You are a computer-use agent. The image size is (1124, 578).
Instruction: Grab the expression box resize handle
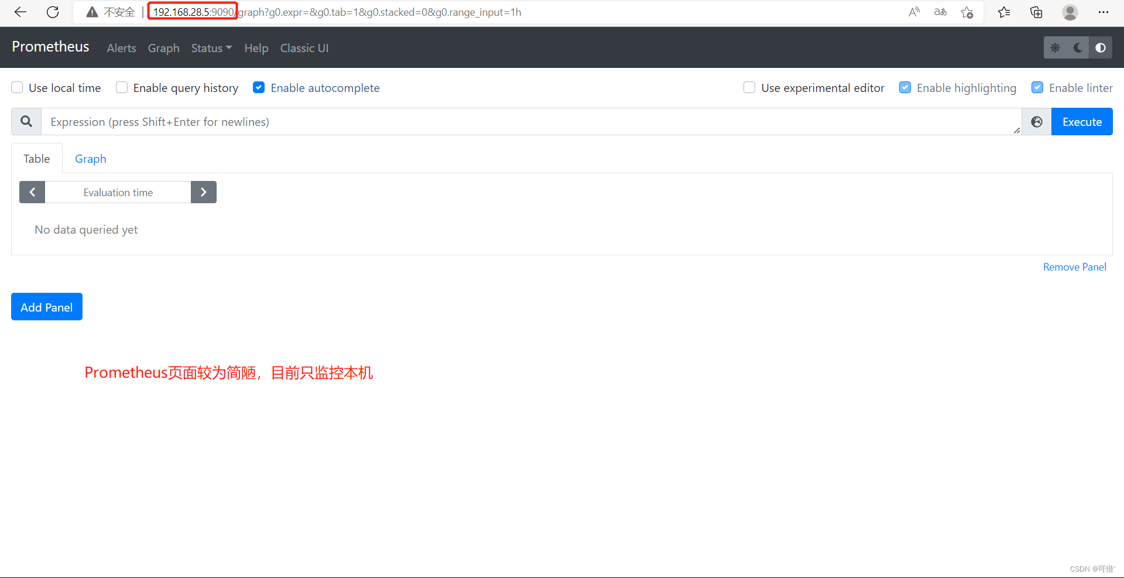[1017, 131]
